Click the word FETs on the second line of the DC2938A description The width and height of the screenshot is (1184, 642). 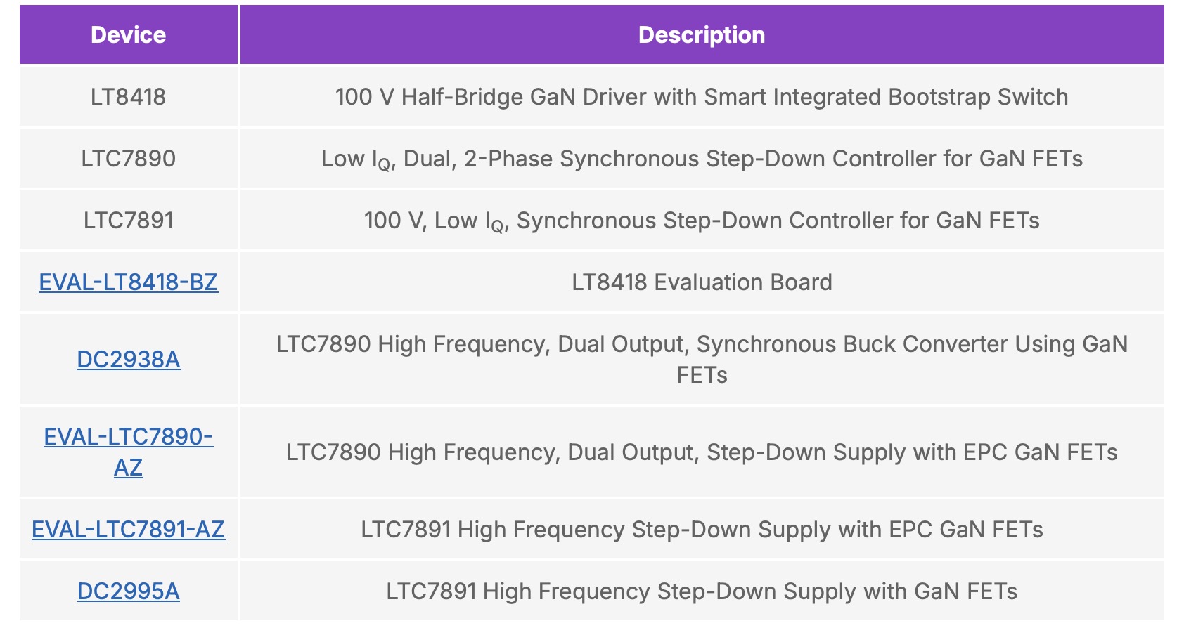701,375
